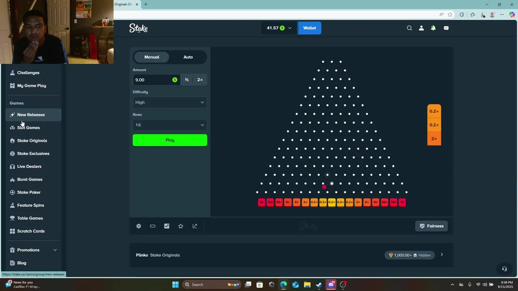Screen dimensions: 518x291
Task: Open the notifications bell icon
Action: [x=433, y=28]
